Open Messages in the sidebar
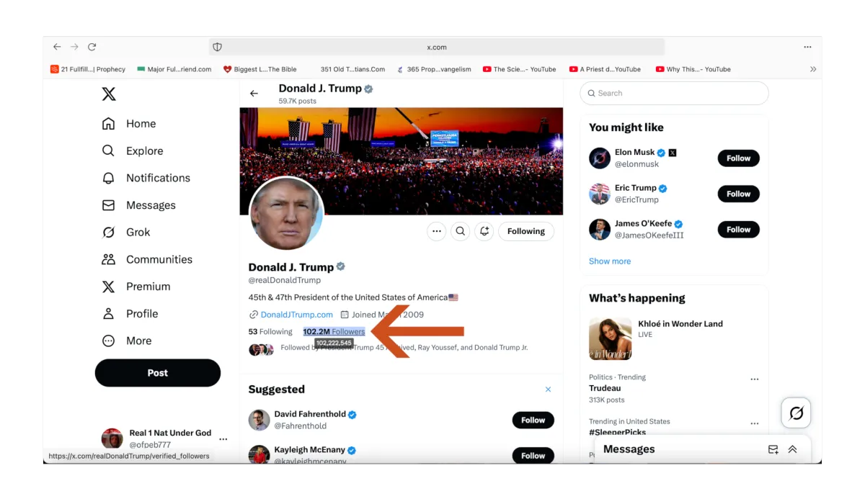865x486 pixels. [x=138, y=205]
